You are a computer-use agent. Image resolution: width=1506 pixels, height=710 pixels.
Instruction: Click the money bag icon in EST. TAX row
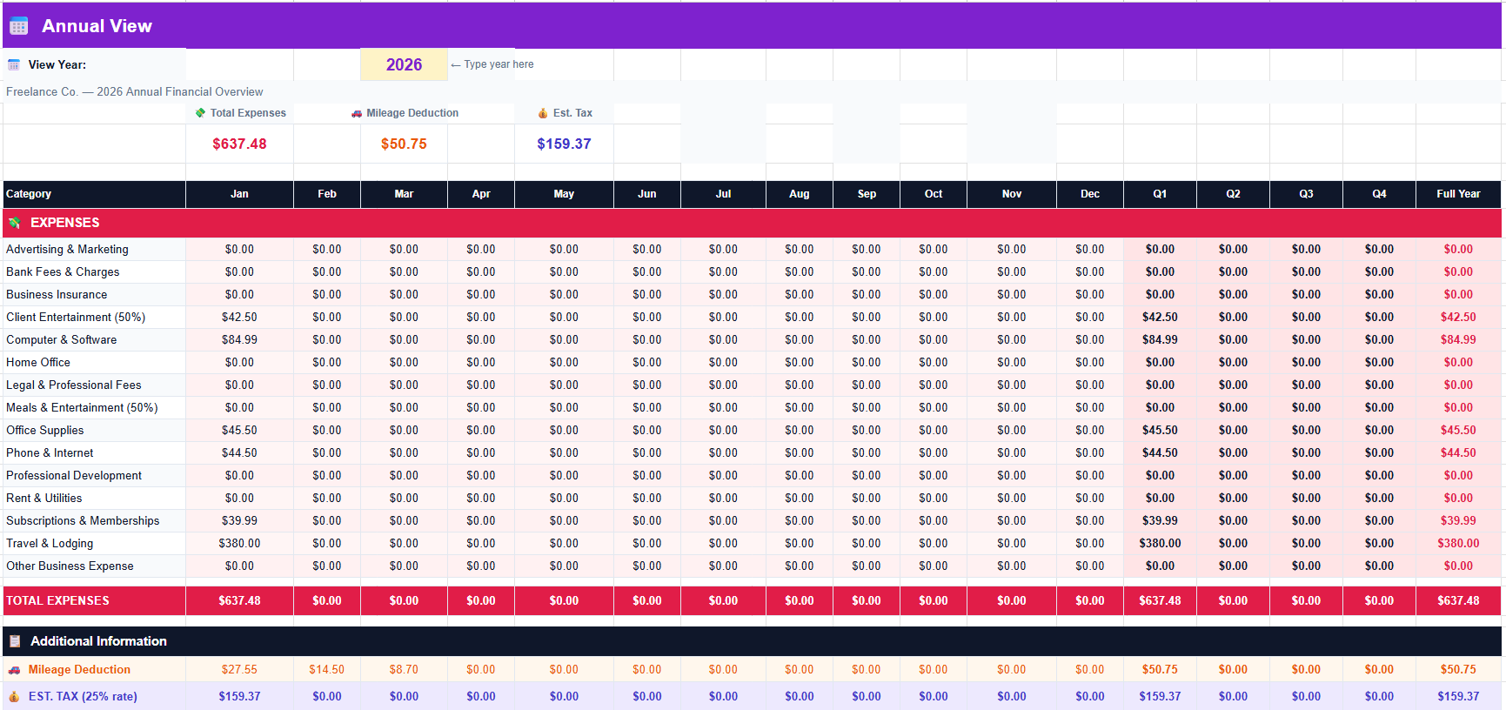click(x=14, y=697)
